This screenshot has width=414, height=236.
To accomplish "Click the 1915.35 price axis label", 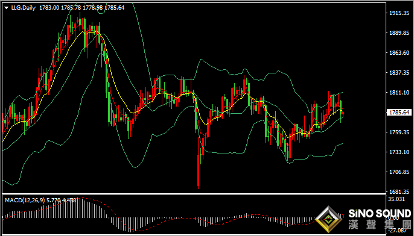I will [x=399, y=13].
